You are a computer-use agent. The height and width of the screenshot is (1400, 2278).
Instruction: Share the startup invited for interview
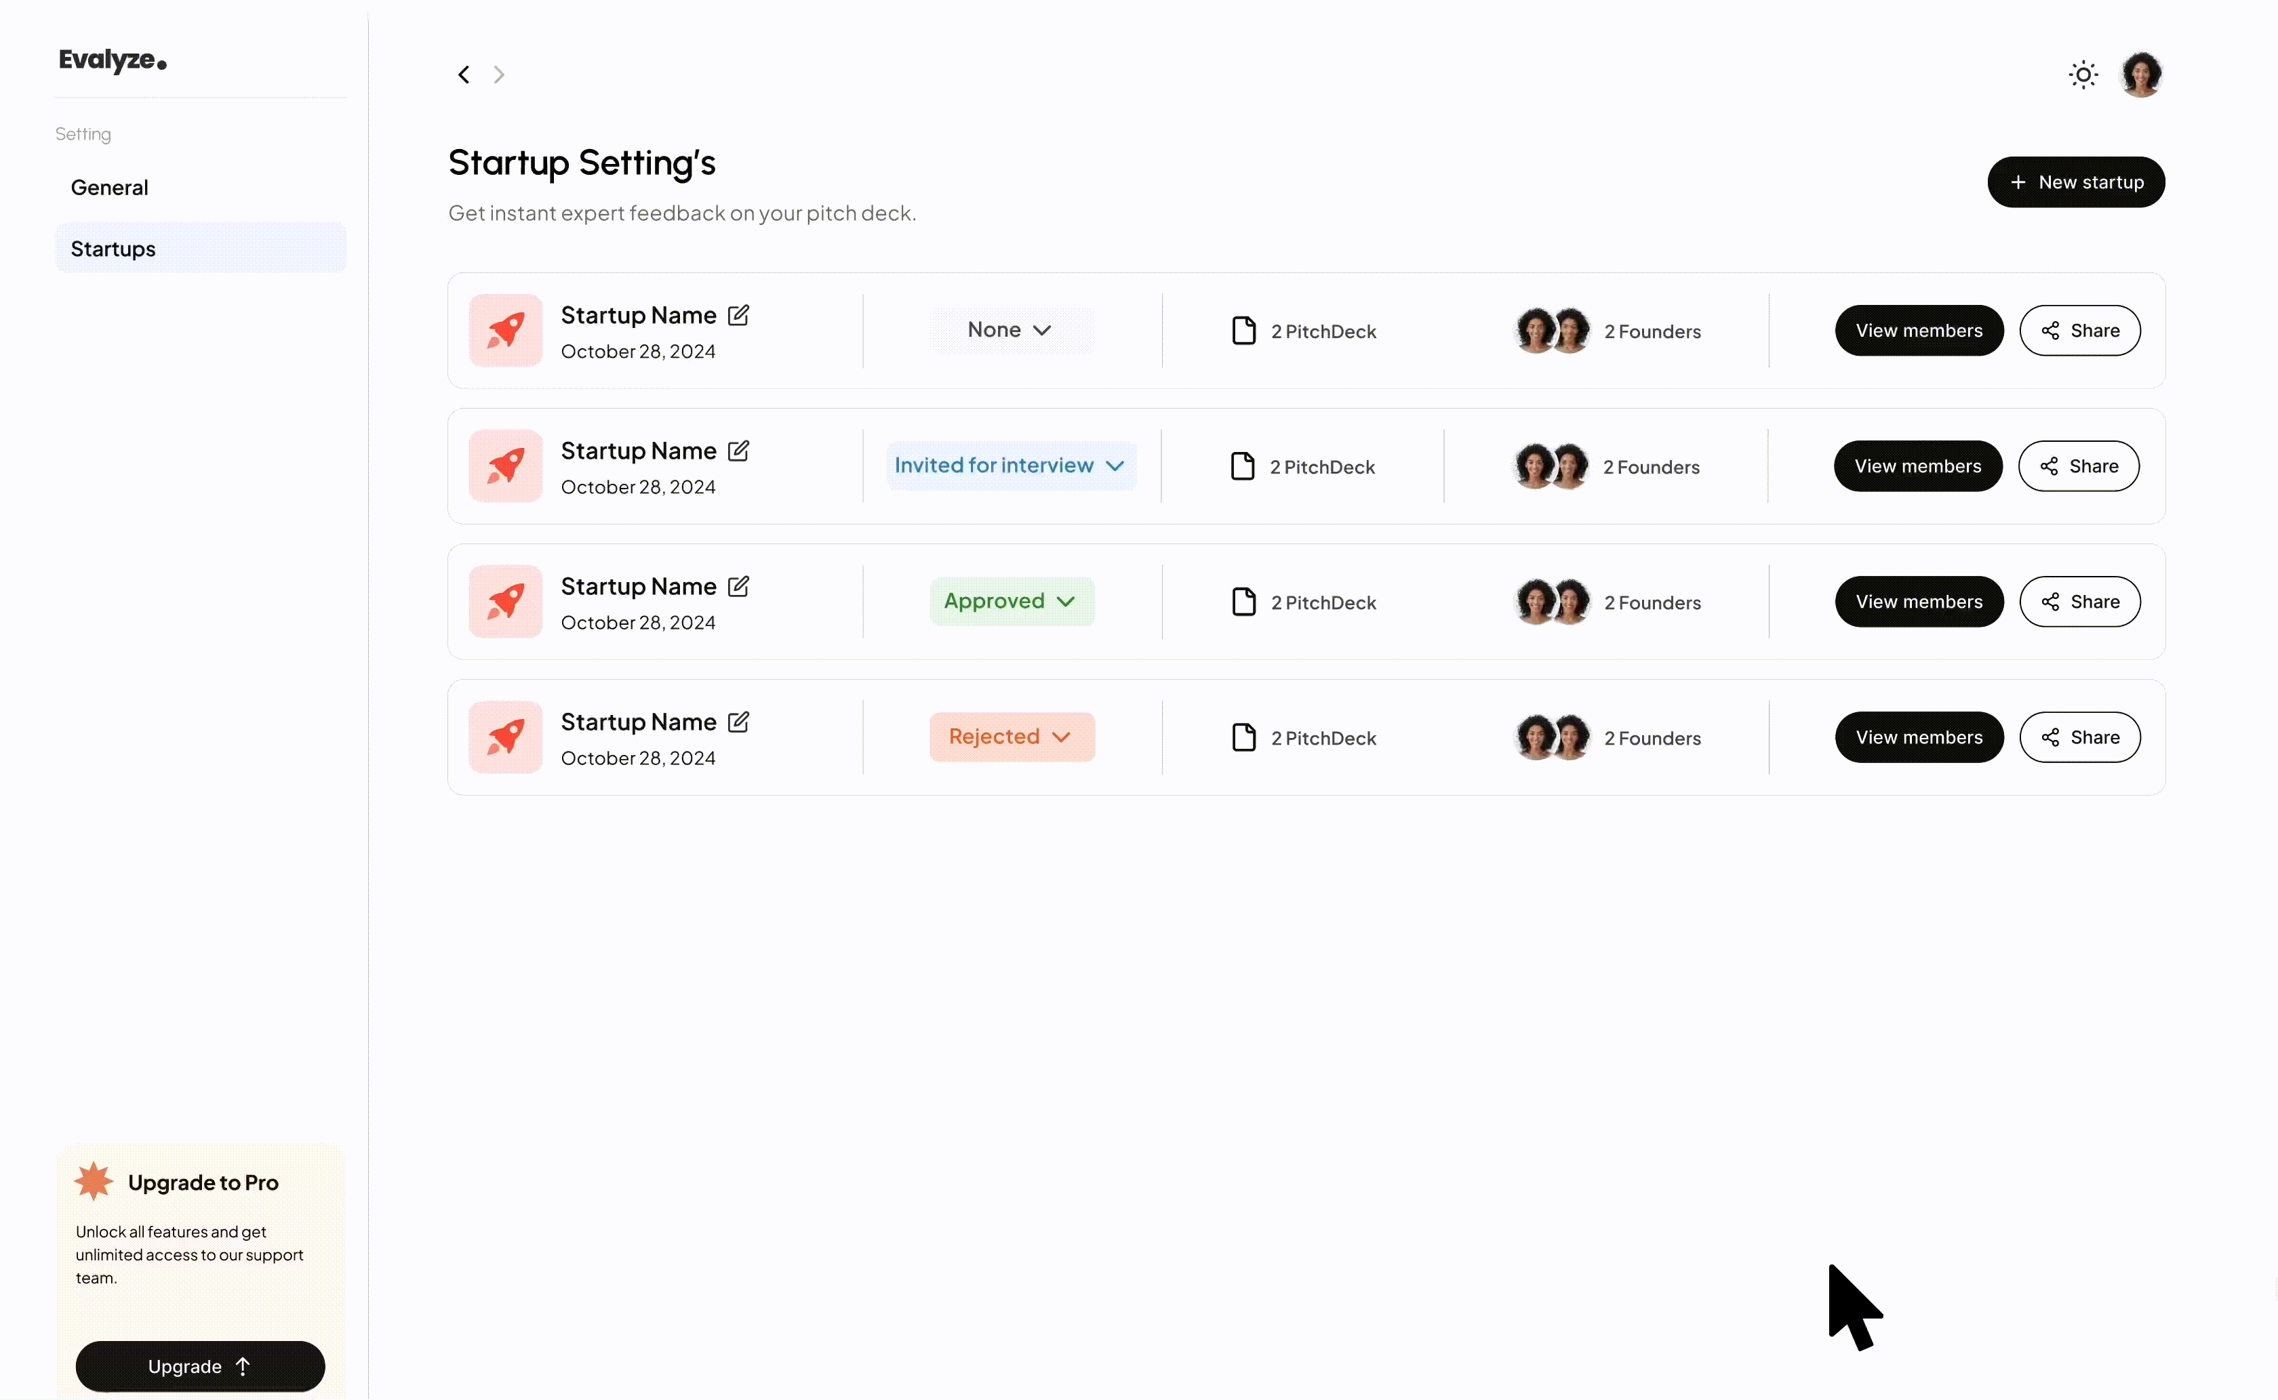click(x=2078, y=467)
